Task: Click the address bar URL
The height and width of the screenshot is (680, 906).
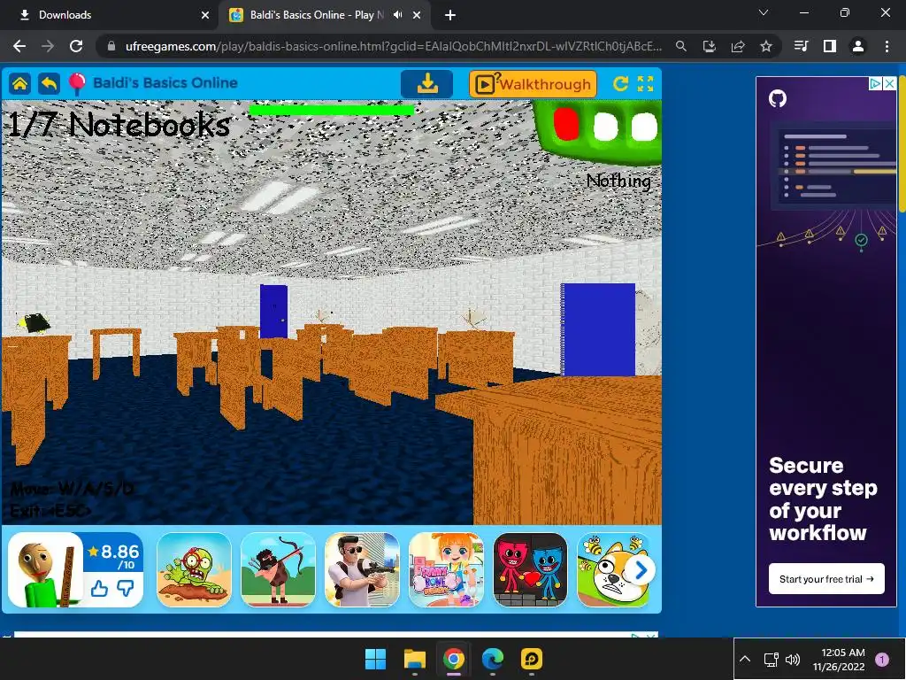Action: point(394,46)
